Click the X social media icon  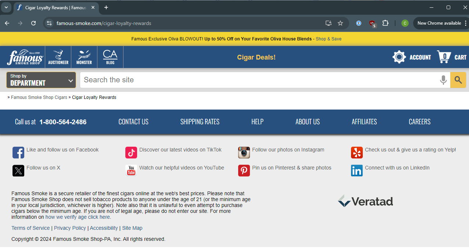pyautogui.click(x=18, y=171)
